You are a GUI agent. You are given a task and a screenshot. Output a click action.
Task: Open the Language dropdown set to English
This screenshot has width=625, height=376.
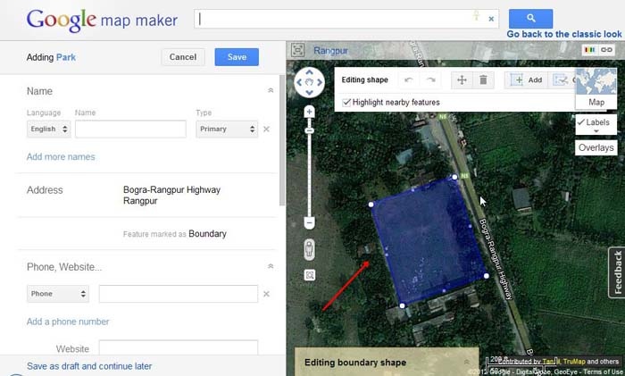[x=48, y=130]
